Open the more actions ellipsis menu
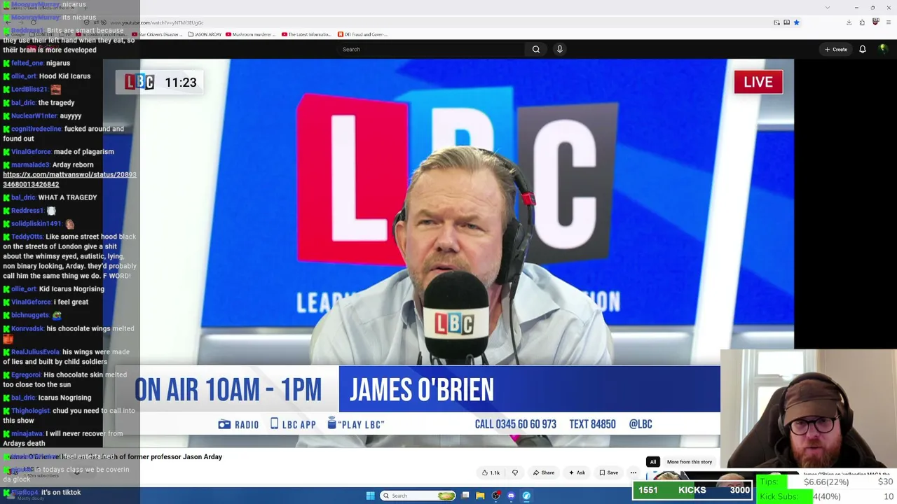The width and height of the screenshot is (897, 504). click(x=634, y=472)
